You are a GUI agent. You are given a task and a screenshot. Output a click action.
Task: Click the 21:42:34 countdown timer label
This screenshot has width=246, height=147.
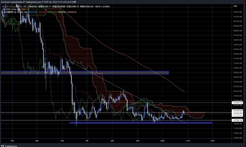(238, 115)
